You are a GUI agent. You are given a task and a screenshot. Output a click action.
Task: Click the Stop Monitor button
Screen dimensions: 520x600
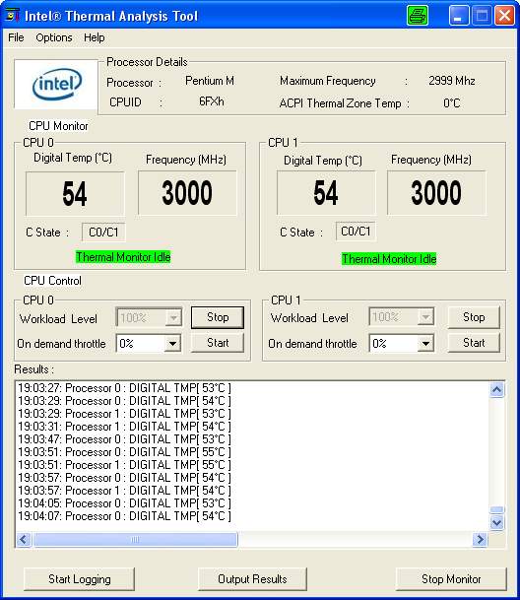[x=451, y=579]
